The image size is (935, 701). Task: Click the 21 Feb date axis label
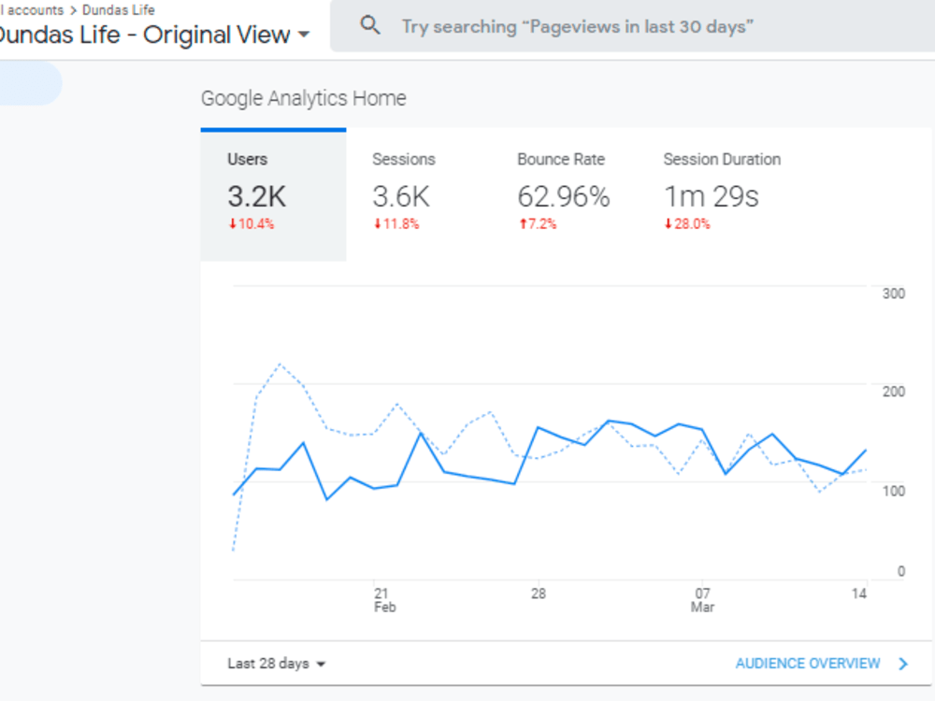[x=384, y=600]
